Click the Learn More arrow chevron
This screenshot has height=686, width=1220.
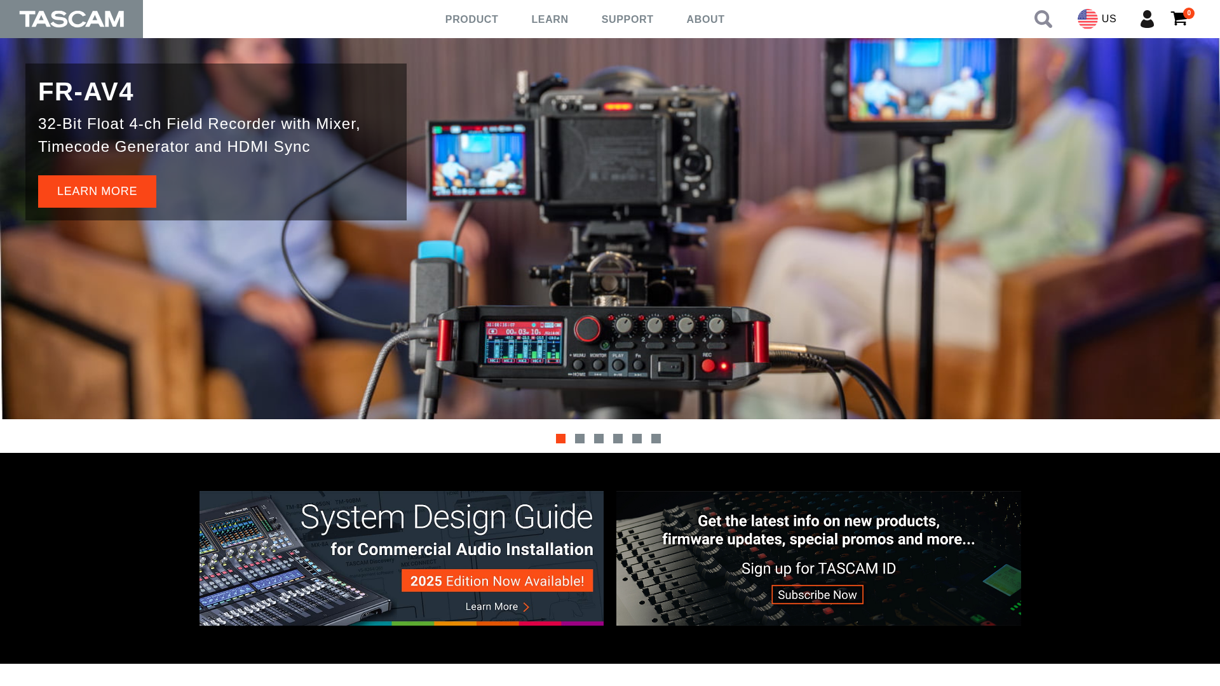coord(526,607)
